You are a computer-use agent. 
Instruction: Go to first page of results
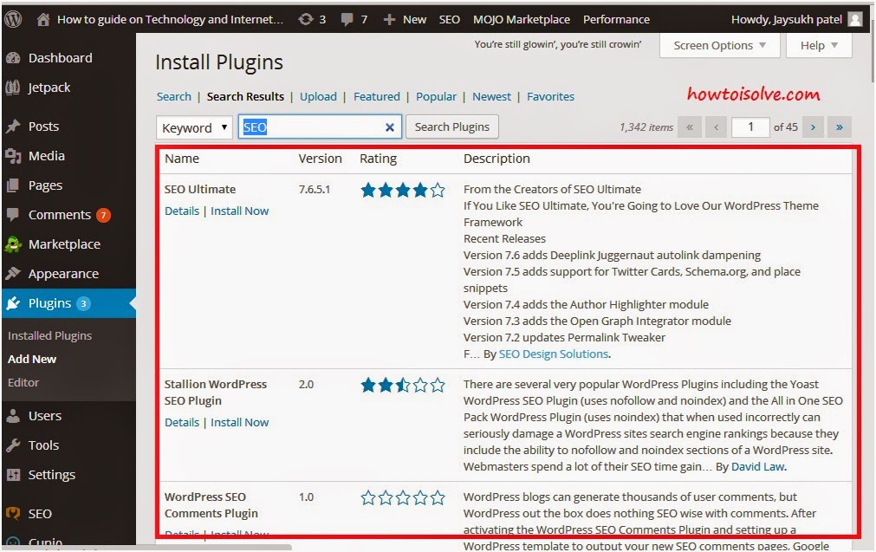[690, 127]
